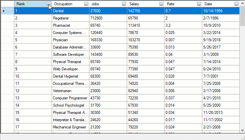This screenshot has width=245, height=140.
Task: Open the Rate column filter dropdown
Action: (x=199, y=4)
